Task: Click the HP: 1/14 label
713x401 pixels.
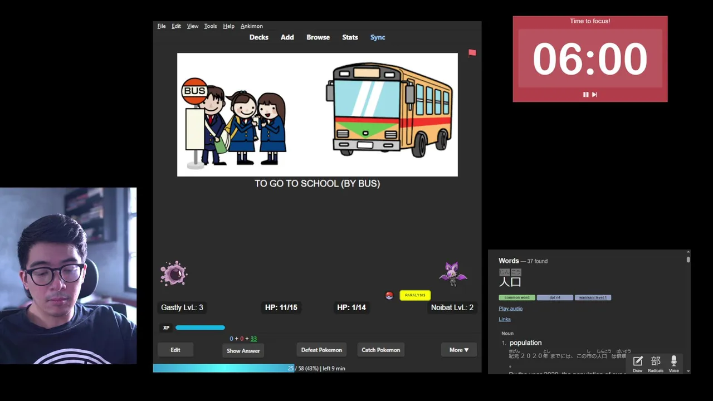Action: click(x=351, y=307)
